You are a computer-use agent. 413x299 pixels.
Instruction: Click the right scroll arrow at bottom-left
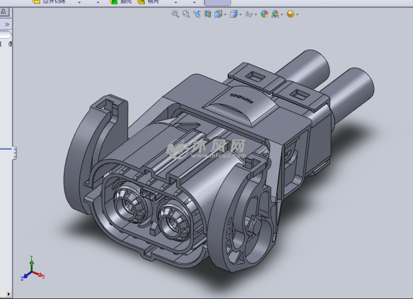point(9,294)
